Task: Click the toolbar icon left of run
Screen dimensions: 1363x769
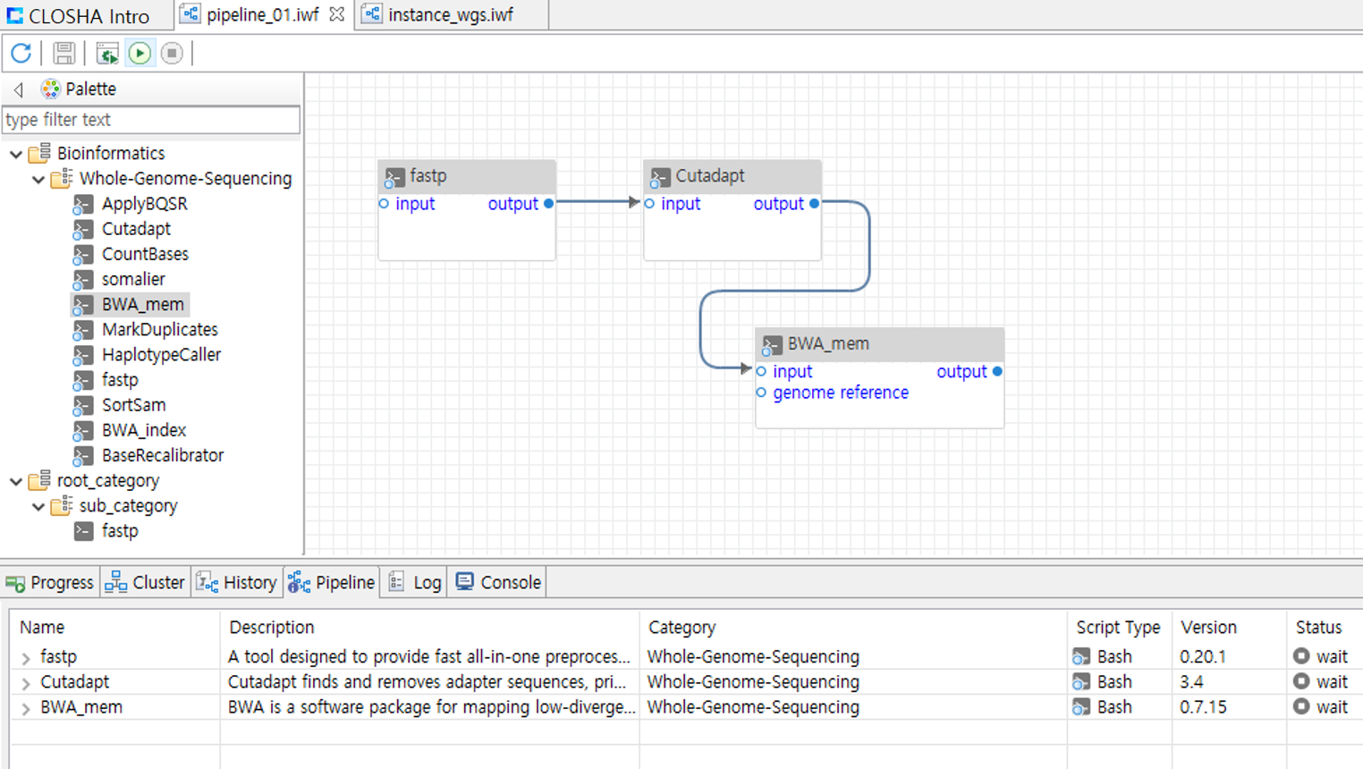Action: 107,54
